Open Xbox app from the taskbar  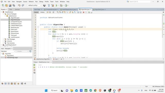coord(86,90)
